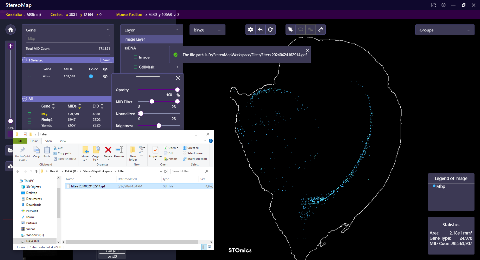Refresh the Explorer address bar

(x=165, y=171)
